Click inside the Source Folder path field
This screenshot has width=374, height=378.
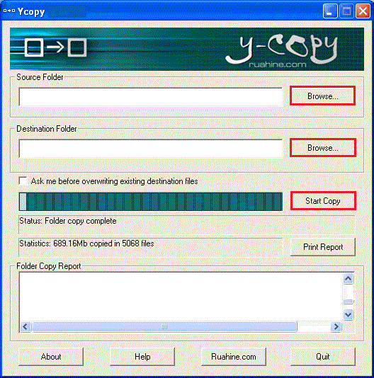point(151,97)
